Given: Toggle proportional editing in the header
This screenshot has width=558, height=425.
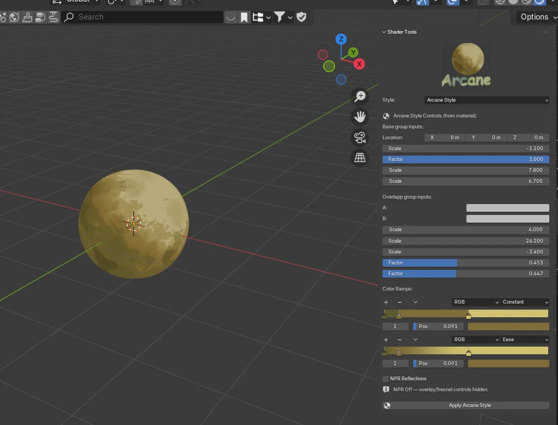Looking at the screenshot, I should tap(174, 2).
